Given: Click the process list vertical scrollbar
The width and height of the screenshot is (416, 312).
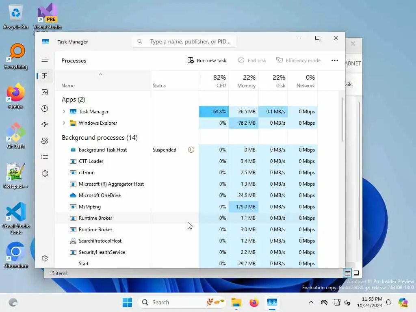Looking at the screenshot, I should point(342,119).
